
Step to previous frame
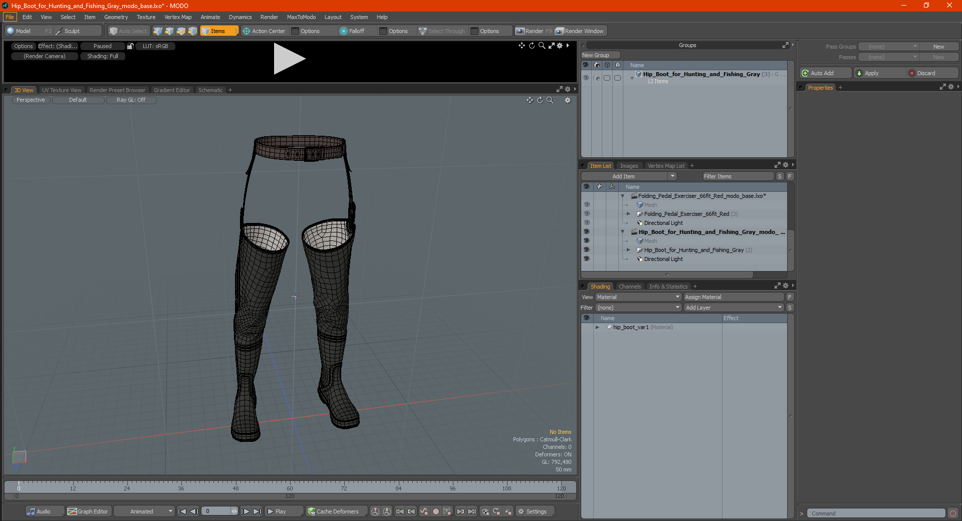tap(194, 511)
